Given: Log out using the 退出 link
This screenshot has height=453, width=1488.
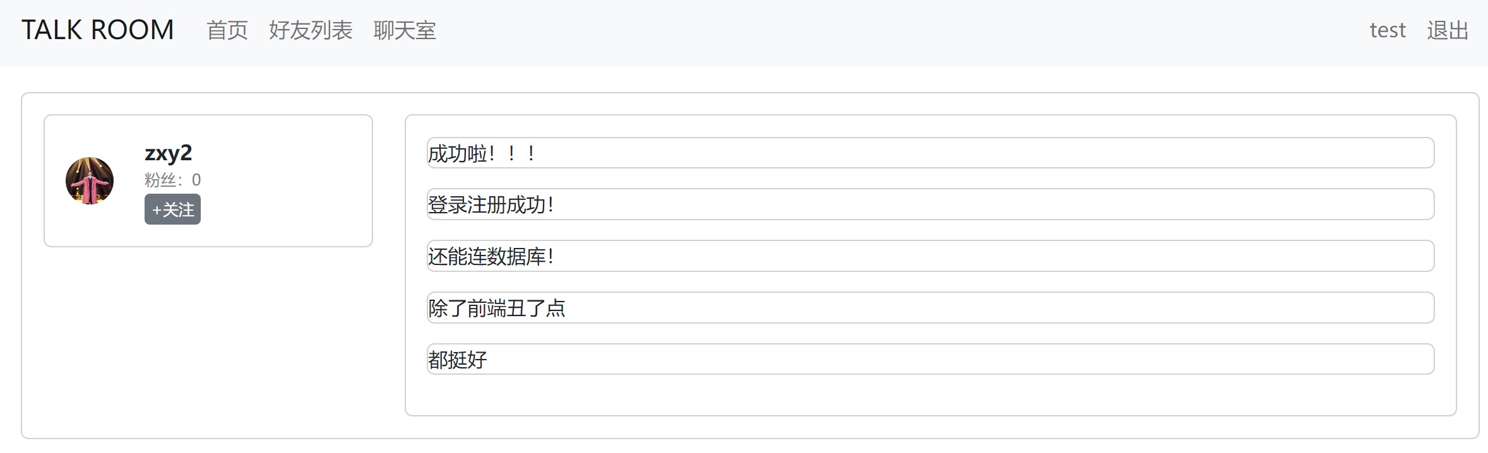Looking at the screenshot, I should click(x=1448, y=30).
